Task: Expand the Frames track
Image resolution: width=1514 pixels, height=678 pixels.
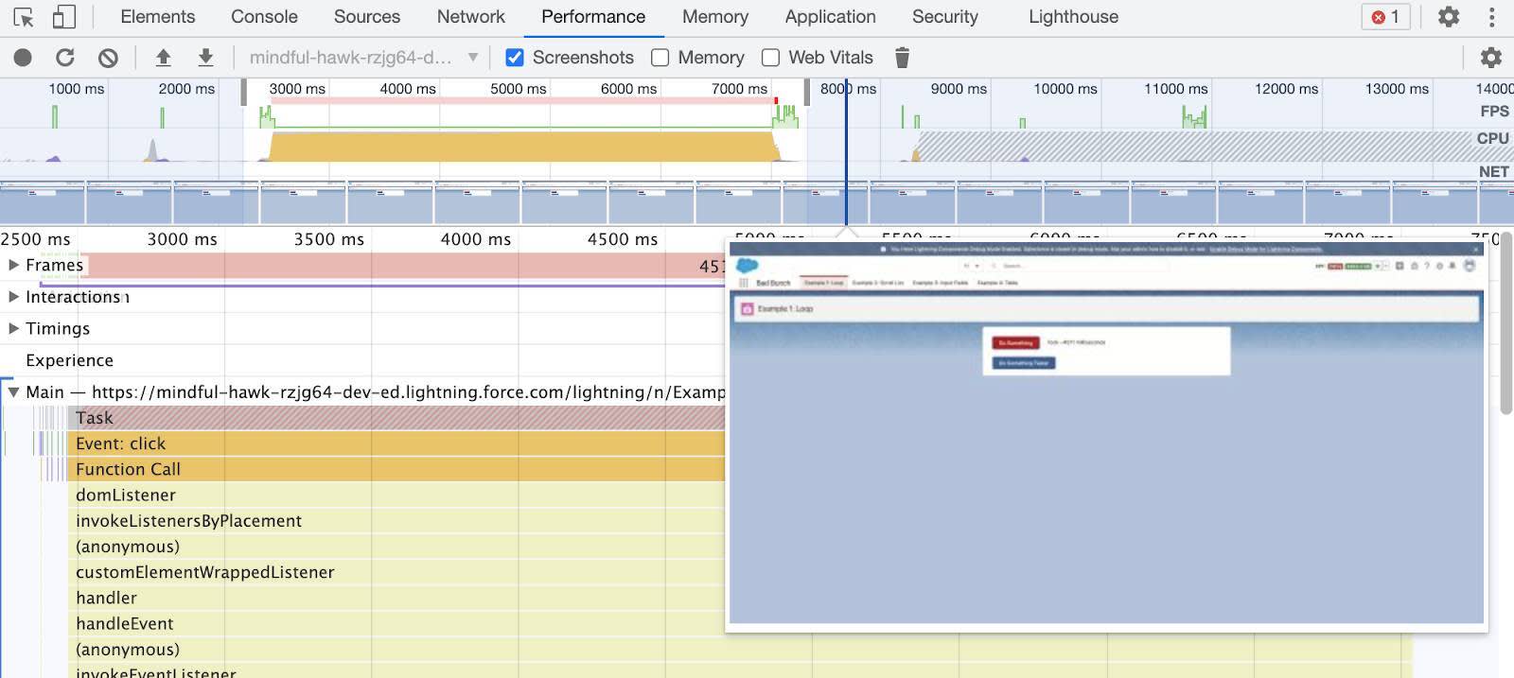Action: point(14,265)
